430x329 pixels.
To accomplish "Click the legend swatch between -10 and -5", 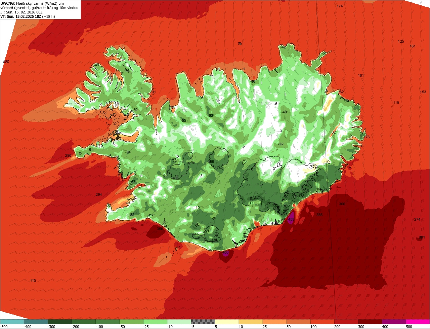I will tap(179, 322).
